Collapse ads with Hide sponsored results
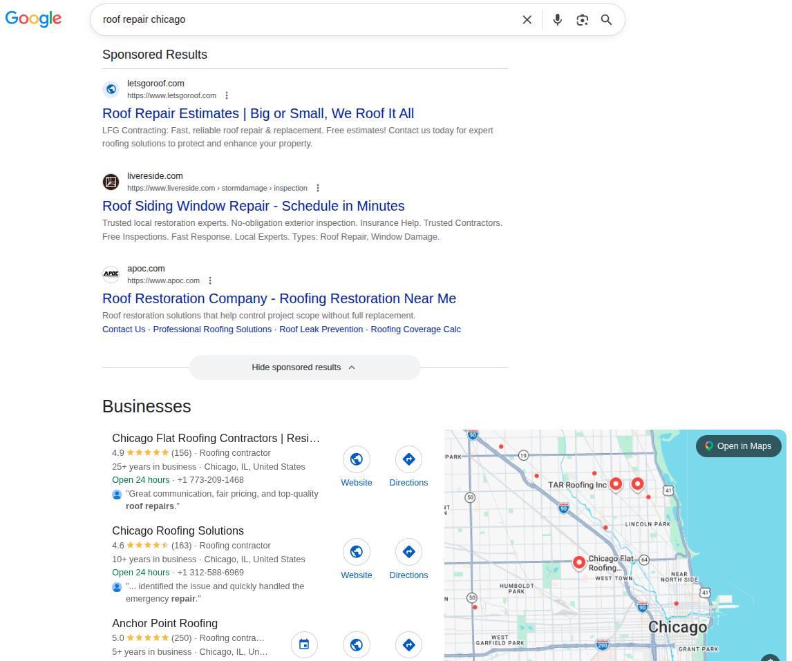The image size is (792, 661). (305, 367)
